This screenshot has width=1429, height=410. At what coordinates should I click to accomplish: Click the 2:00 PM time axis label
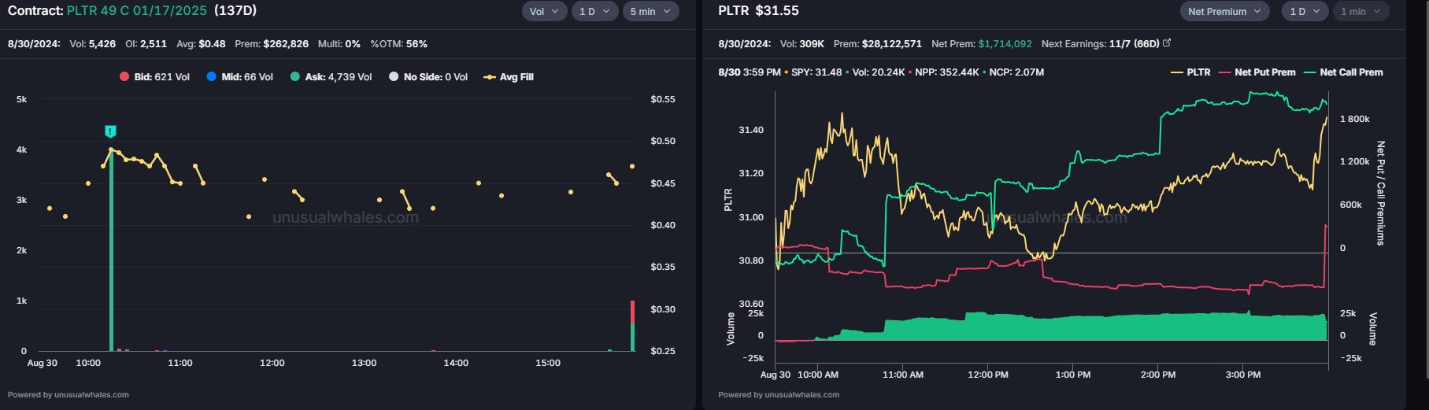[x=1158, y=375]
